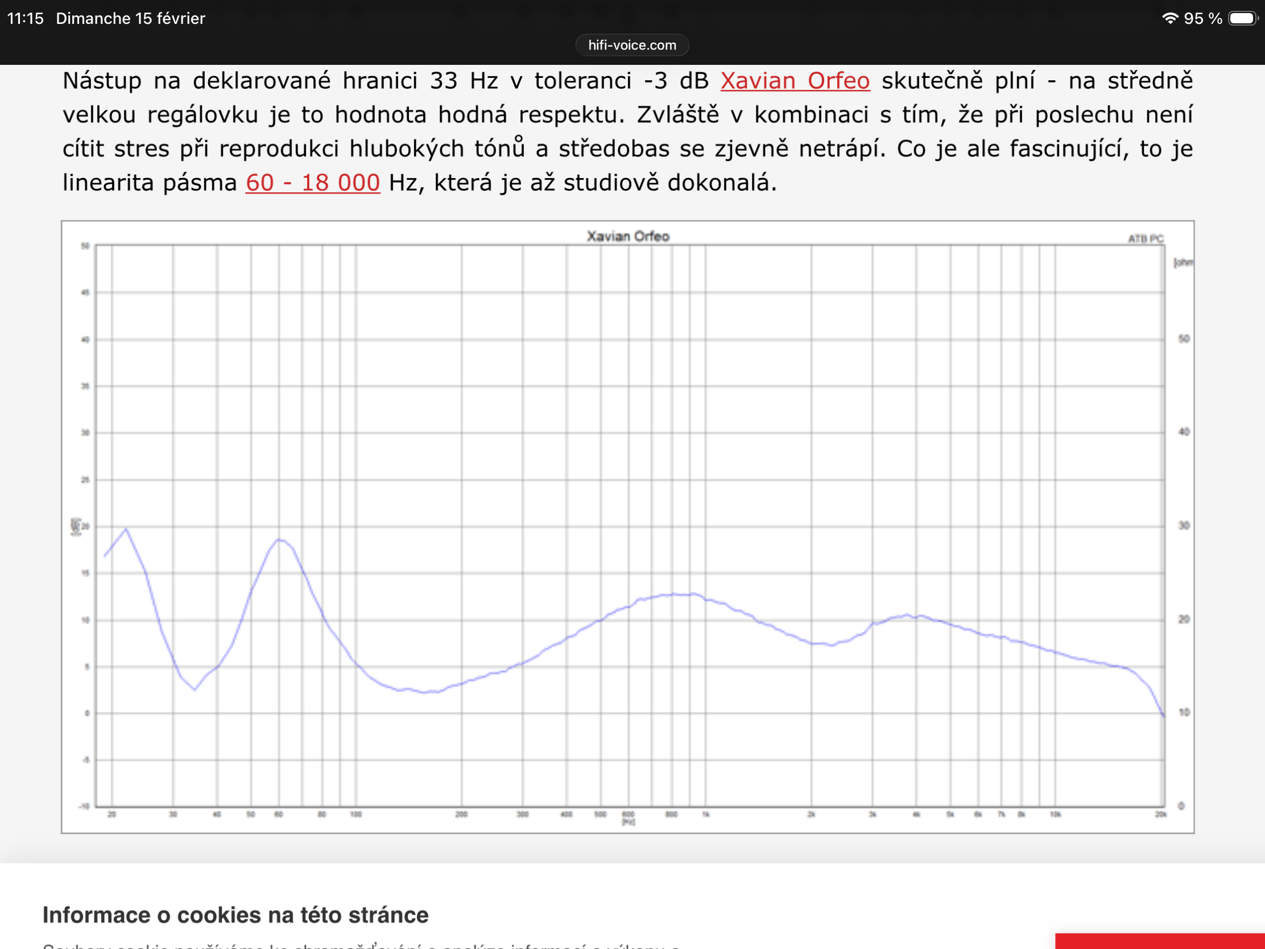This screenshot has width=1265, height=949.
Task: Tap the 20 Hz peak of blue curve
Action: [126, 529]
